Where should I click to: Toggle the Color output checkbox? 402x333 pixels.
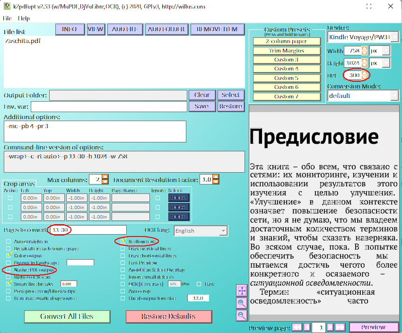9,255
